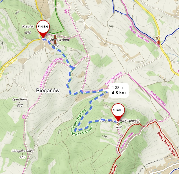Click the tower icon above Góra Świętej Anny

tap(55, 37)
